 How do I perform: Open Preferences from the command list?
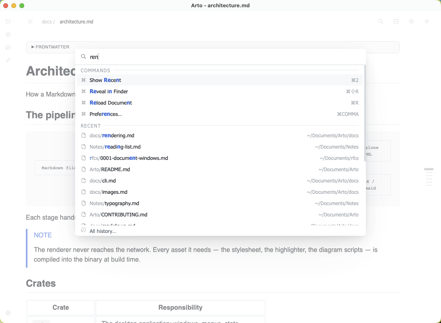click(x=220, y=114)
